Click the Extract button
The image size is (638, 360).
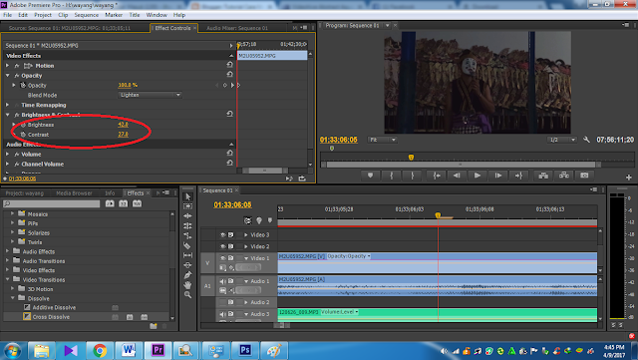[x=564, y=176]
